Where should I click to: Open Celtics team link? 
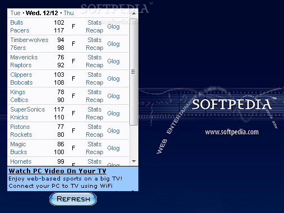(x=19, y=100)
